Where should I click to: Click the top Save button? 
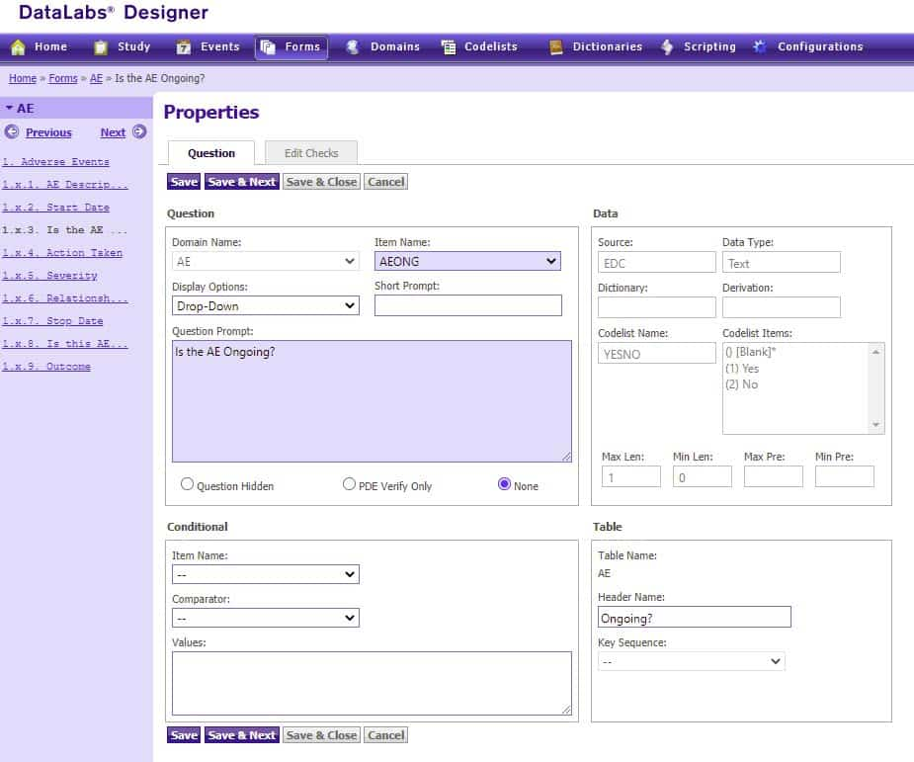(x=184, y=182)
